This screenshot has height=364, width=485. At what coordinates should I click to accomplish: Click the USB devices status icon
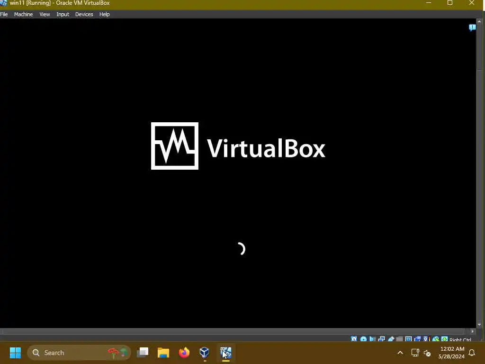point(391,339)
